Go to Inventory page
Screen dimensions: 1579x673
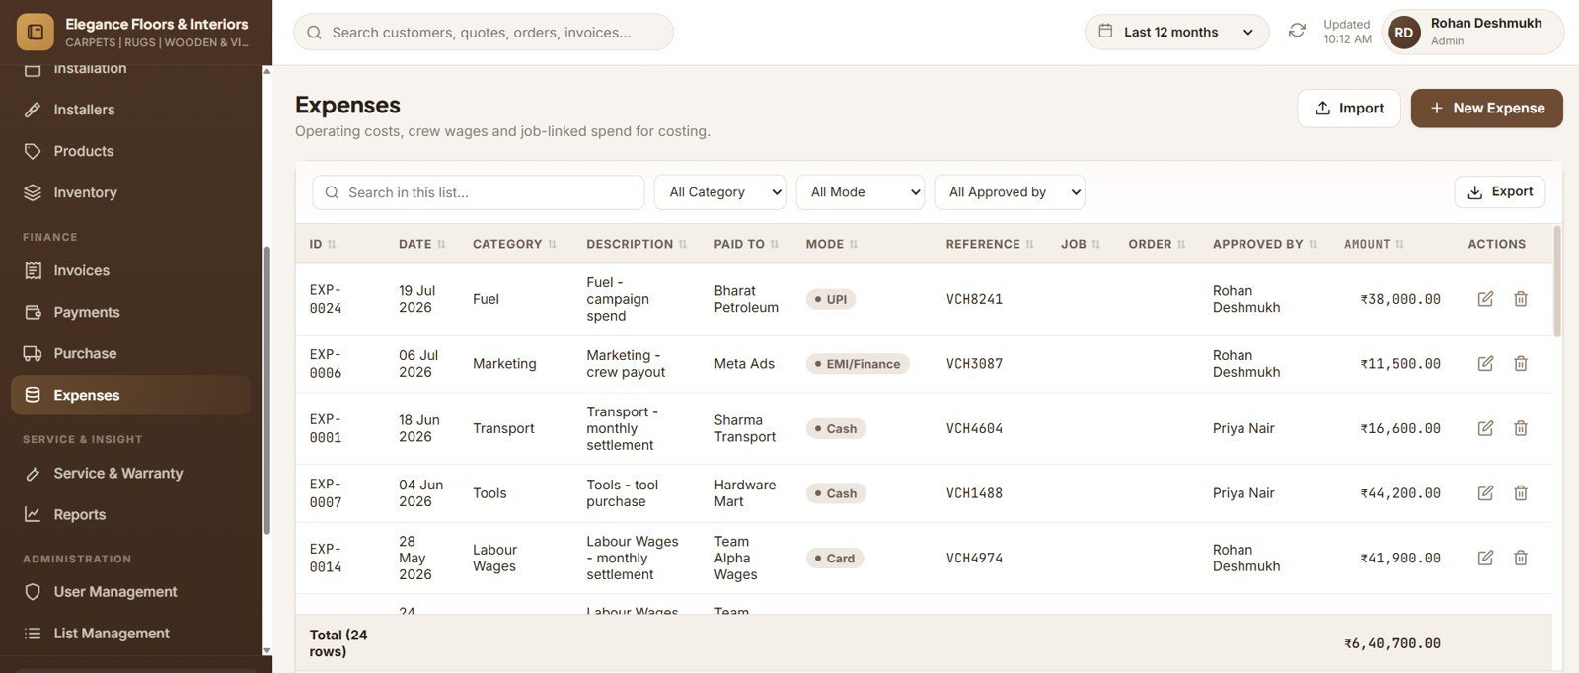pyautogui.click(x=130, y=192)
